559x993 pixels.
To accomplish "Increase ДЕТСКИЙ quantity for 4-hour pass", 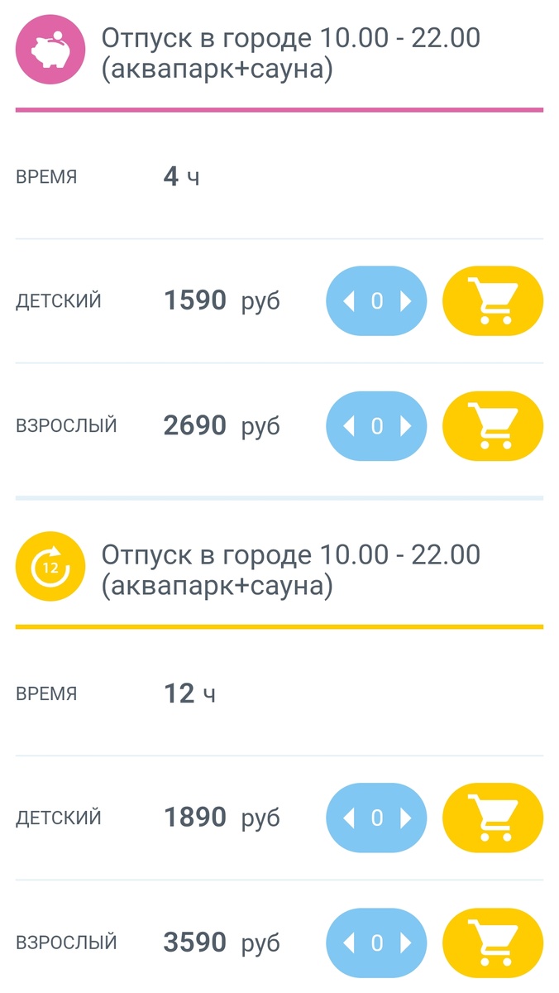I will click(407, 301).
